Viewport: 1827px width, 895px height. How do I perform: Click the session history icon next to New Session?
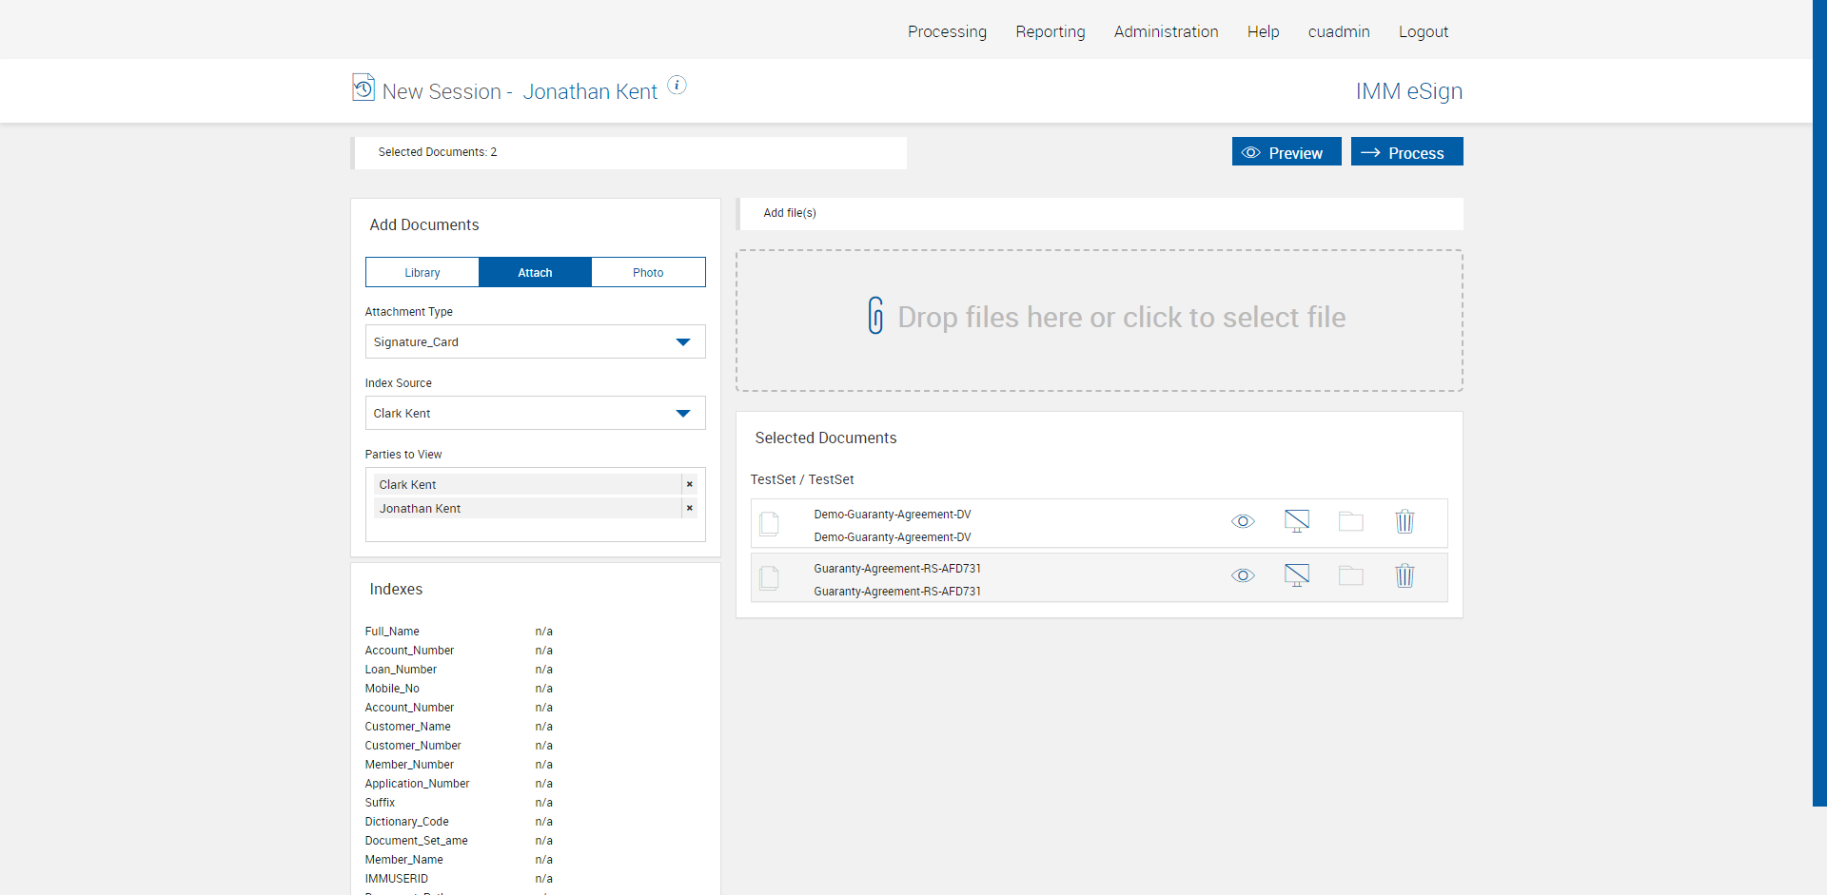coord(363,88)
